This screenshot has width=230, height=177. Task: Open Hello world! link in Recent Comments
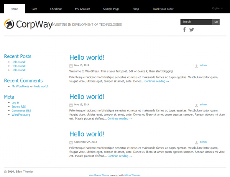point(41,86)
